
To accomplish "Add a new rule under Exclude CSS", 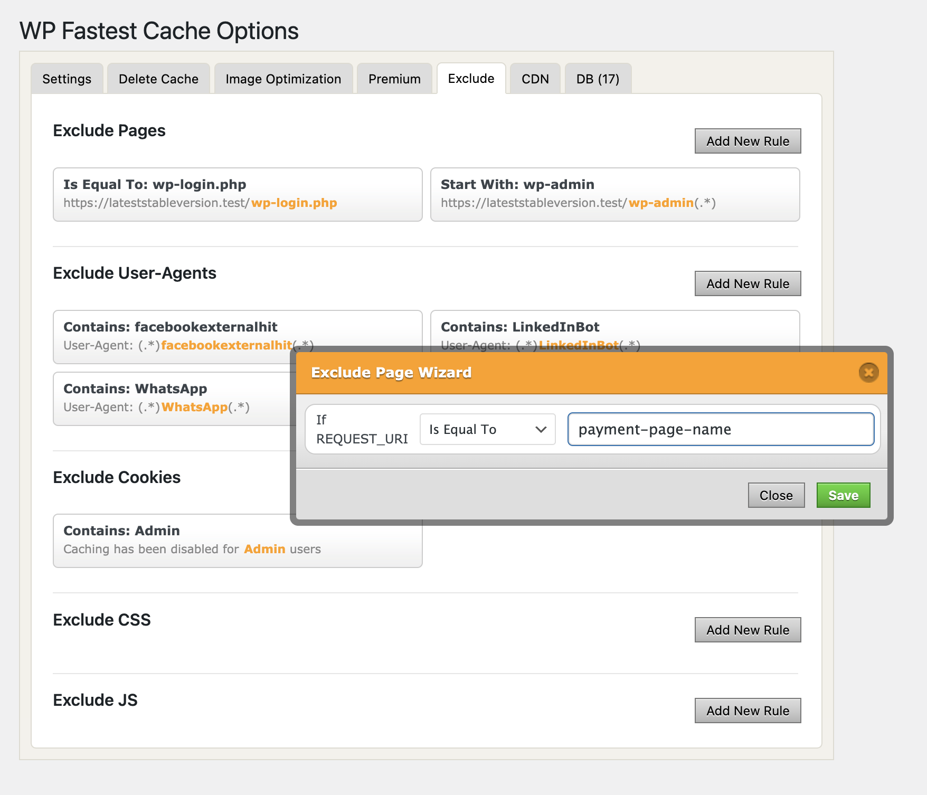I will tap(748, 629).
